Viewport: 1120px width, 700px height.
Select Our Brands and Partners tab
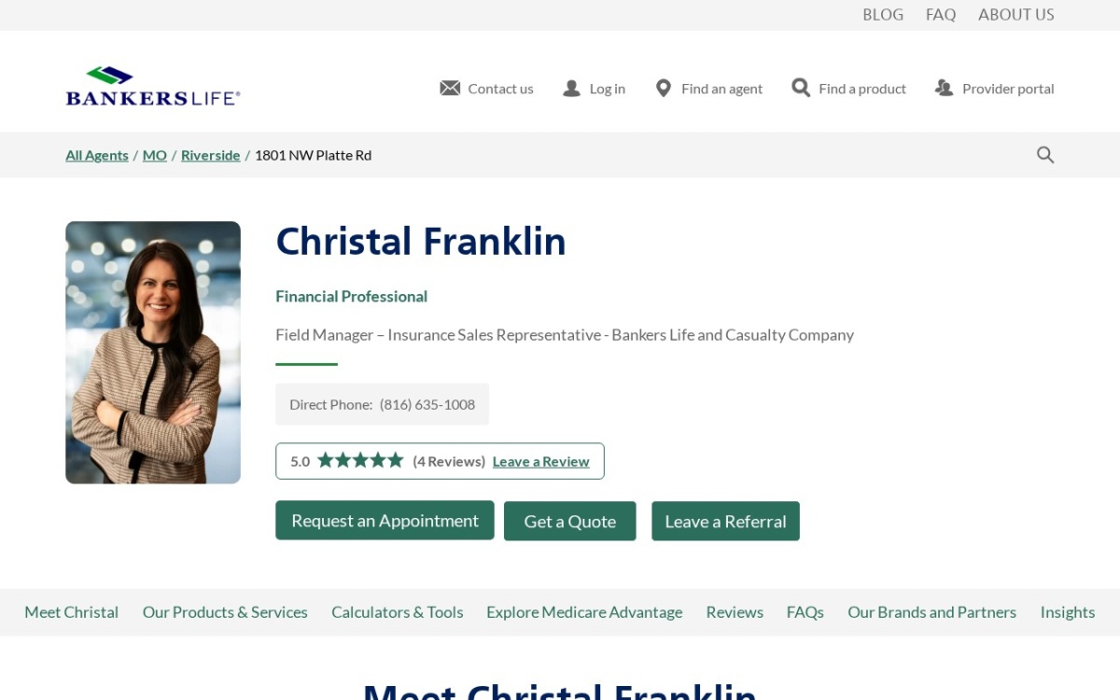pos(931,612)
